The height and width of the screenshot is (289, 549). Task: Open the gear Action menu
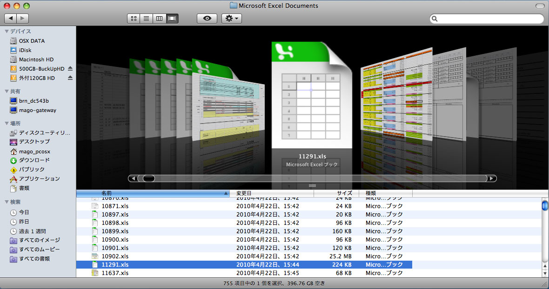pyautogui.click(x=231, y=19)
